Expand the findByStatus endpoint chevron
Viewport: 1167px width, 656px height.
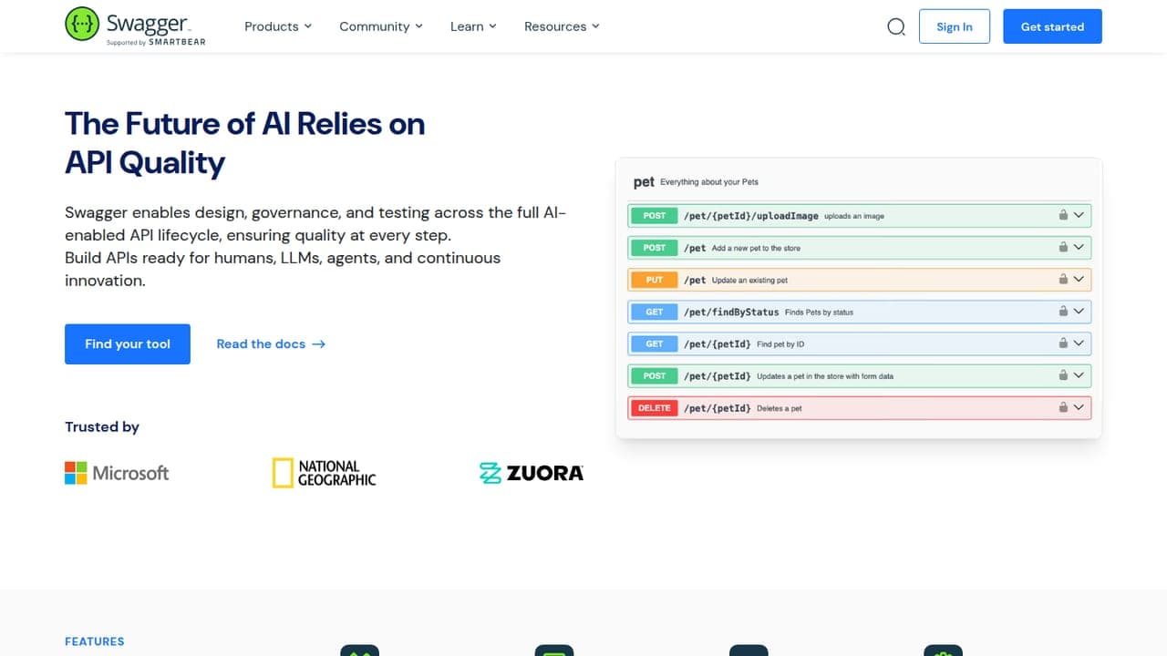pos(1079,312)
